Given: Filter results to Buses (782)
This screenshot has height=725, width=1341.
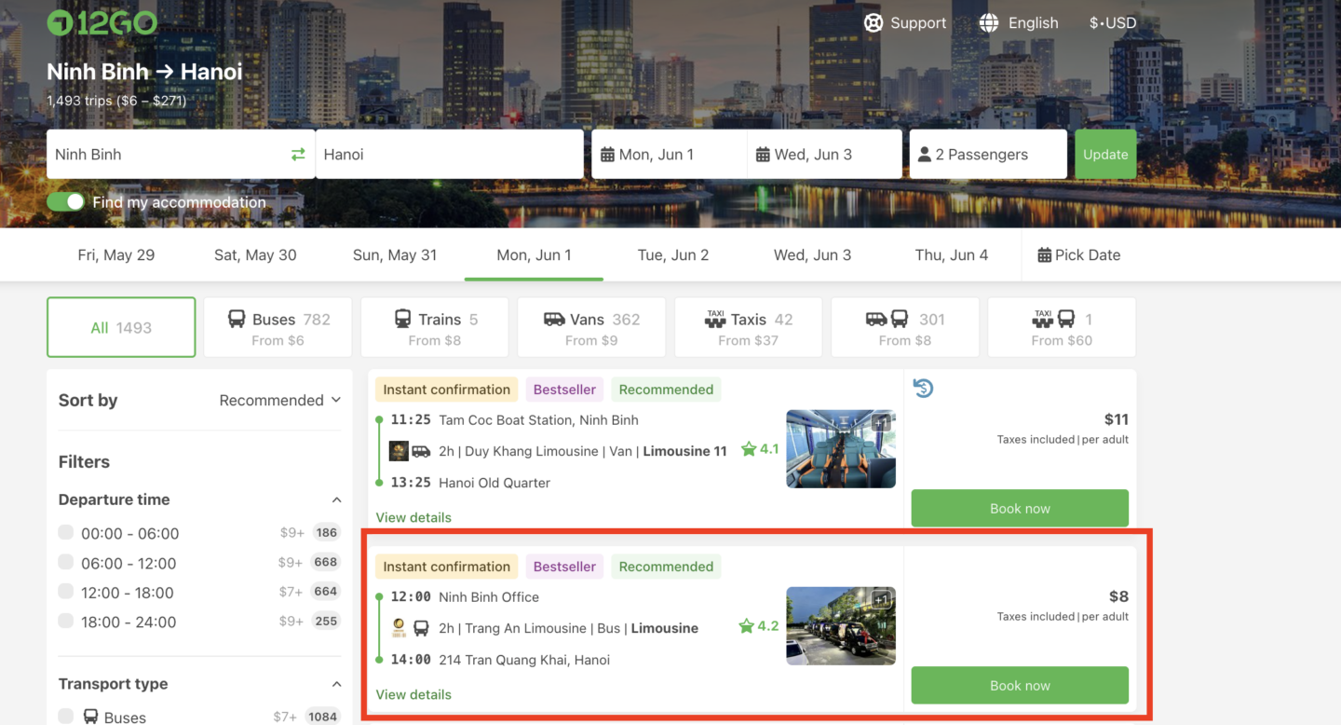Looking at the screenshot, I should 278,328.
